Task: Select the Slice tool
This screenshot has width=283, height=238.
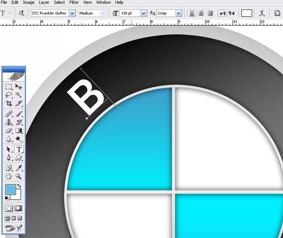Action: pyautogui.click(x=18, y=103)
